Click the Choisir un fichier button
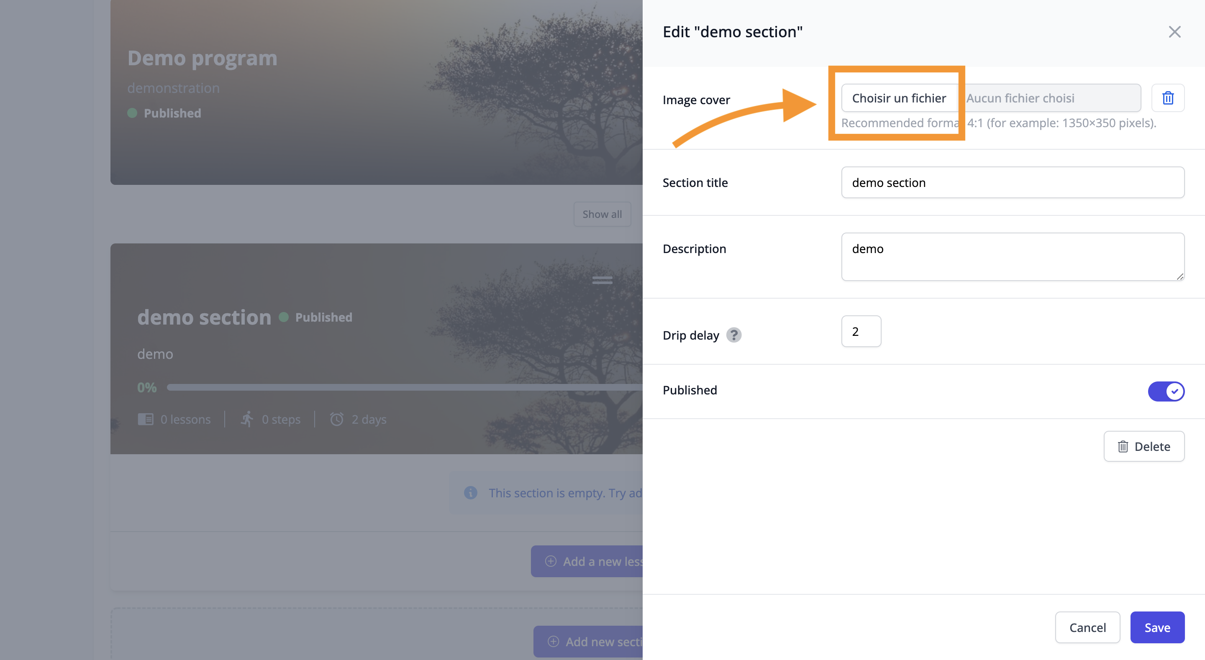 pyautogui.click(x=899, y=98)
